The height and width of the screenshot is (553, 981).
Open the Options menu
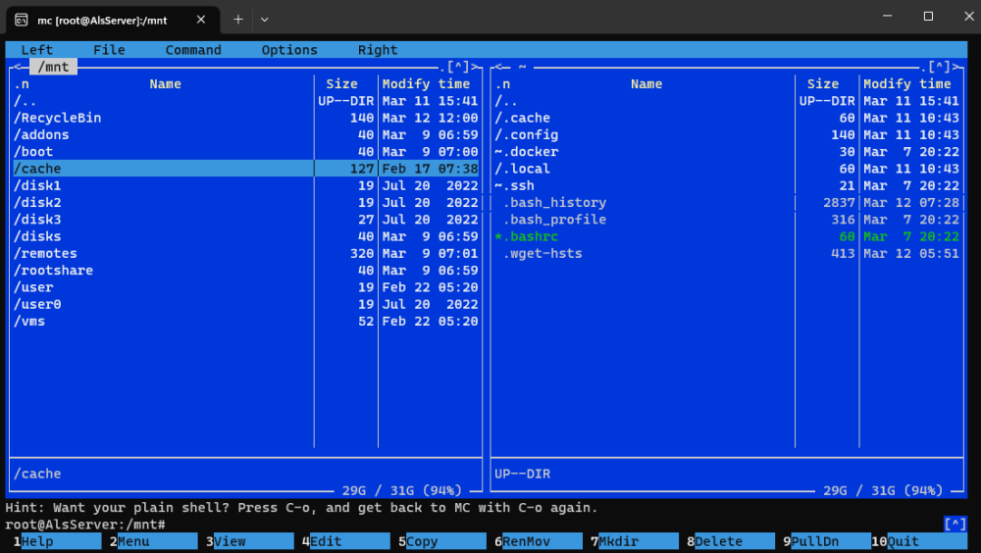pyautogui.click(x=289, y=49)
